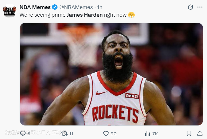The width and height of the screenshot is (207, 139).
Task: Open the @NBAMemes handle link
Action: click(76, 7)
